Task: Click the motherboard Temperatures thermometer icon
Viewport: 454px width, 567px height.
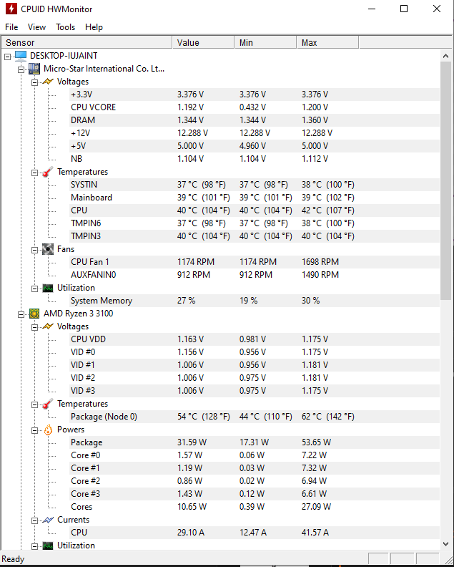Action: pos(48,172)
